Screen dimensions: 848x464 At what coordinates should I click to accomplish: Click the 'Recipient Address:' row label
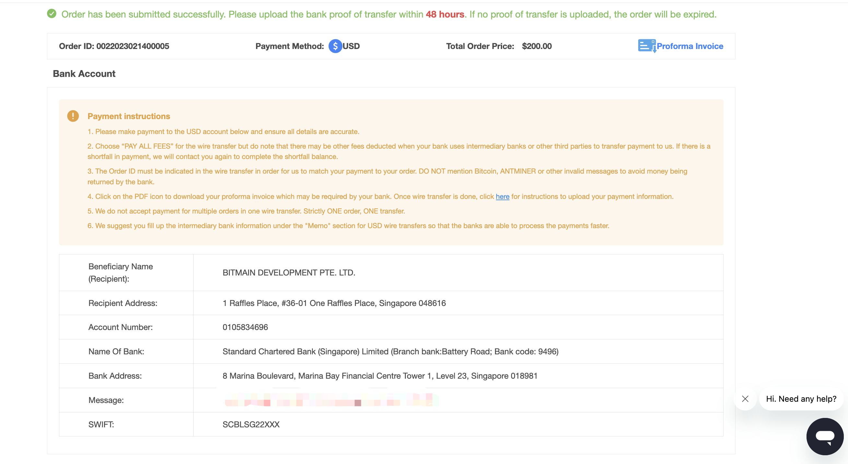[x=123, y=303]
